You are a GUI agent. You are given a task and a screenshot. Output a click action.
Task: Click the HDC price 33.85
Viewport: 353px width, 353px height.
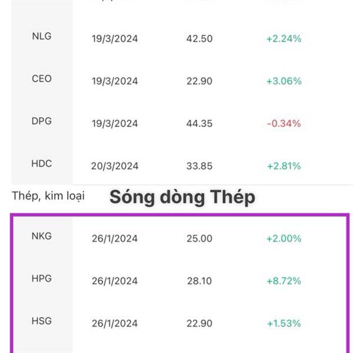click(x=198, y=166)
